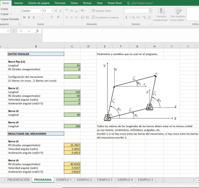Open the EJEMPLO 1 sheet tab
Image resolution: width=199 pixels, height=188 pixels.
pyautogui.click(x=64, y=180)
